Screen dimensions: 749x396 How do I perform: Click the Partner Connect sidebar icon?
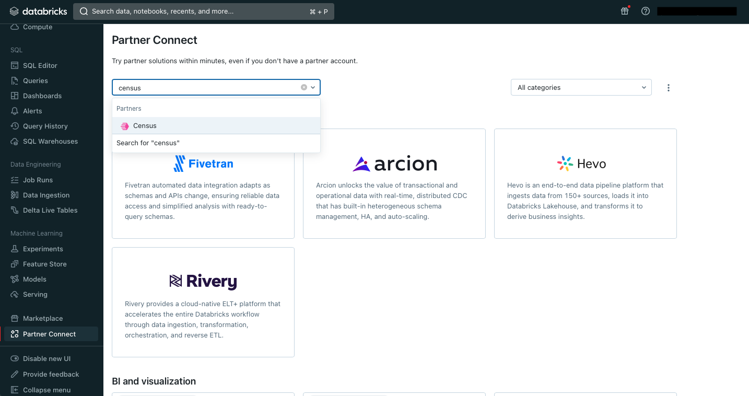point(15,334)
